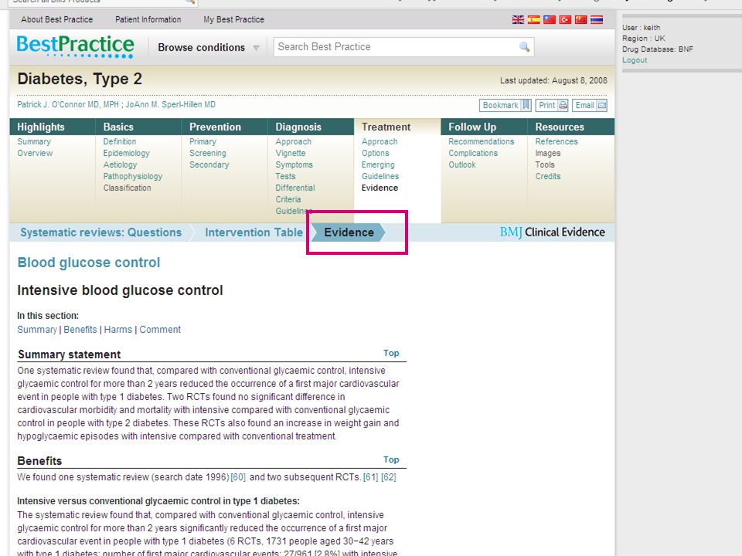Go to Systematic reviews: Questions step
This screenshot has width=742, height=556.
click(x=100, y=232)
